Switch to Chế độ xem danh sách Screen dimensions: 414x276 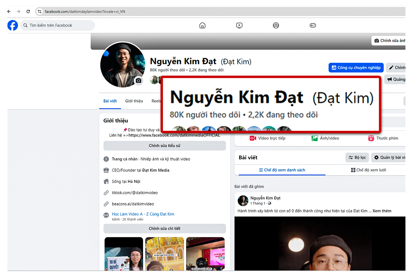tap(282, 170)
